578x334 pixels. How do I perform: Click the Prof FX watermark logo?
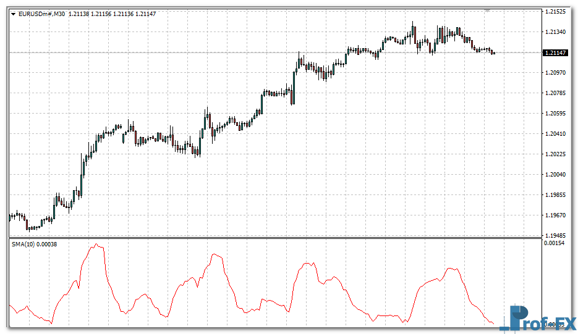pyautogui.click(x=537, y=319)
